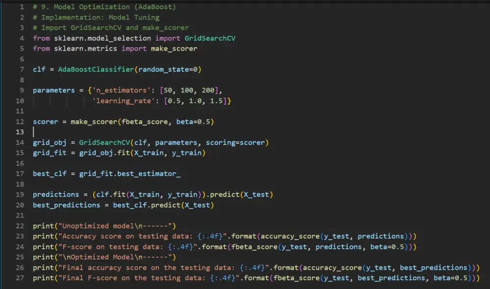Click 'best_clf.predict' on line 20

pos(147,205)
